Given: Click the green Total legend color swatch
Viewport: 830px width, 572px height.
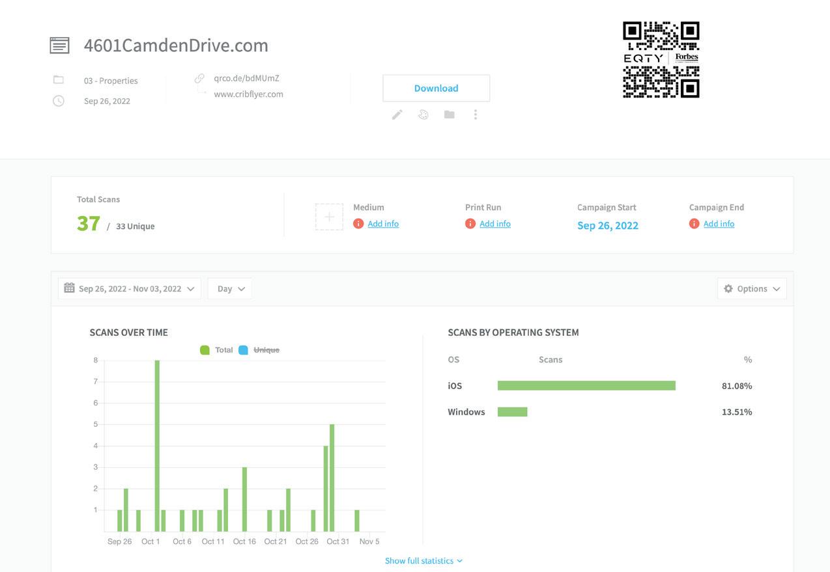Looking at the screenshot, I should click(x=205, y=350).
